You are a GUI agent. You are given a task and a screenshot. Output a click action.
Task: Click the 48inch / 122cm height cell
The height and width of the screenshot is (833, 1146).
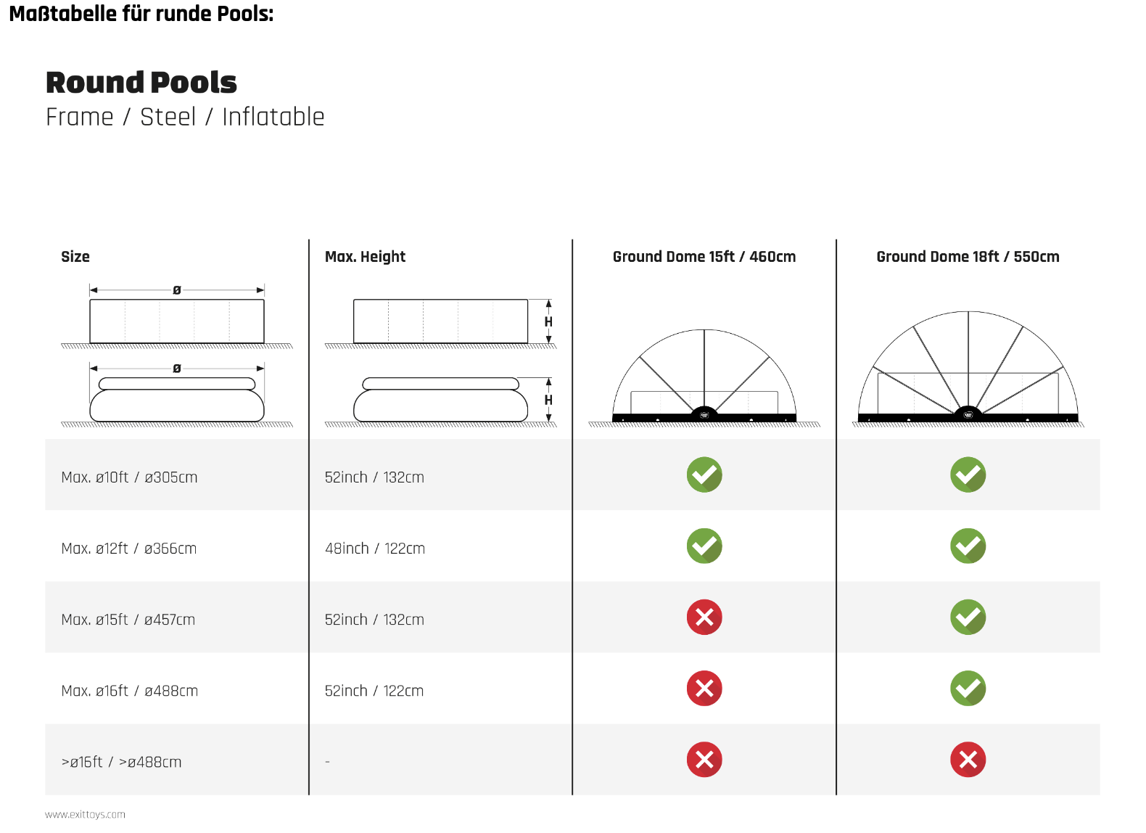(375, 549)
